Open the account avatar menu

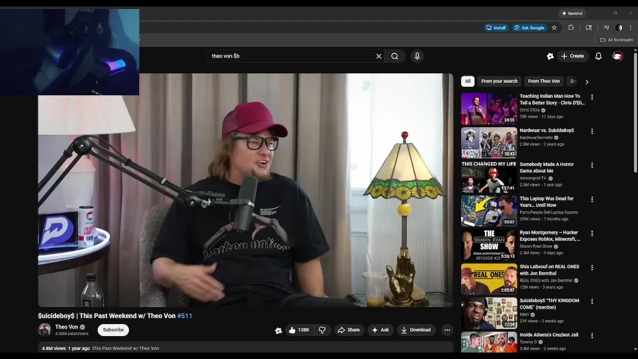coord(618,56)
